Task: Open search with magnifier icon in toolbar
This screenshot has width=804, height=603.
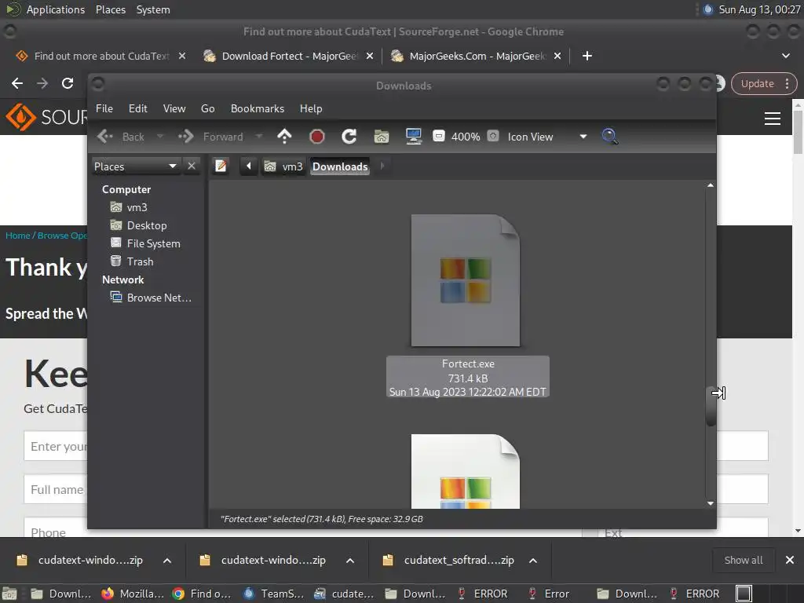Action: coord(609,137)
